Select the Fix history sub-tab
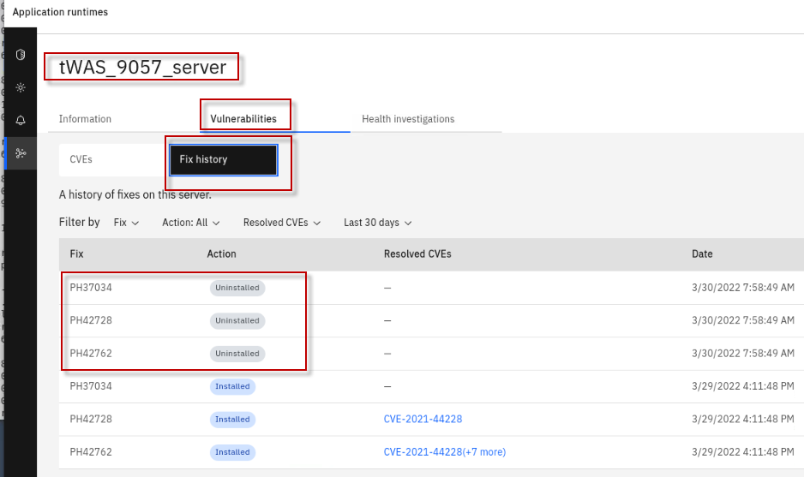This screenshot has width=804, height=477. tap(223, 159)
